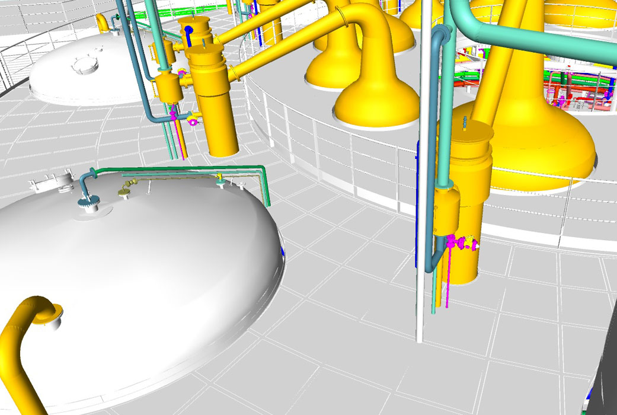
Task: Select the blue vertical pipe atop the center column
Action: pos(189,36)
